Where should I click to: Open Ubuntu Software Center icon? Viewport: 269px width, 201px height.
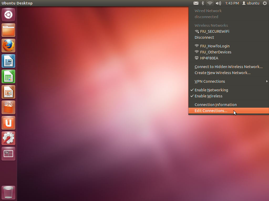(8, 107)
